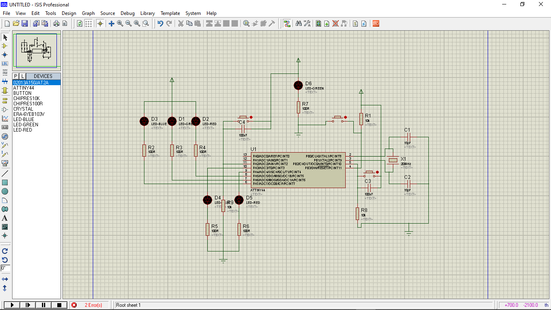
Task: Activate Component Mode tool
Action: [5, 46]
